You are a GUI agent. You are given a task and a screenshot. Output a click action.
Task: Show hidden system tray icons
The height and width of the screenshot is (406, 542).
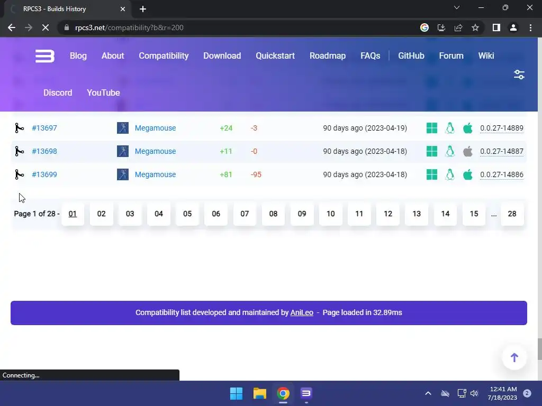pos(428,393)
